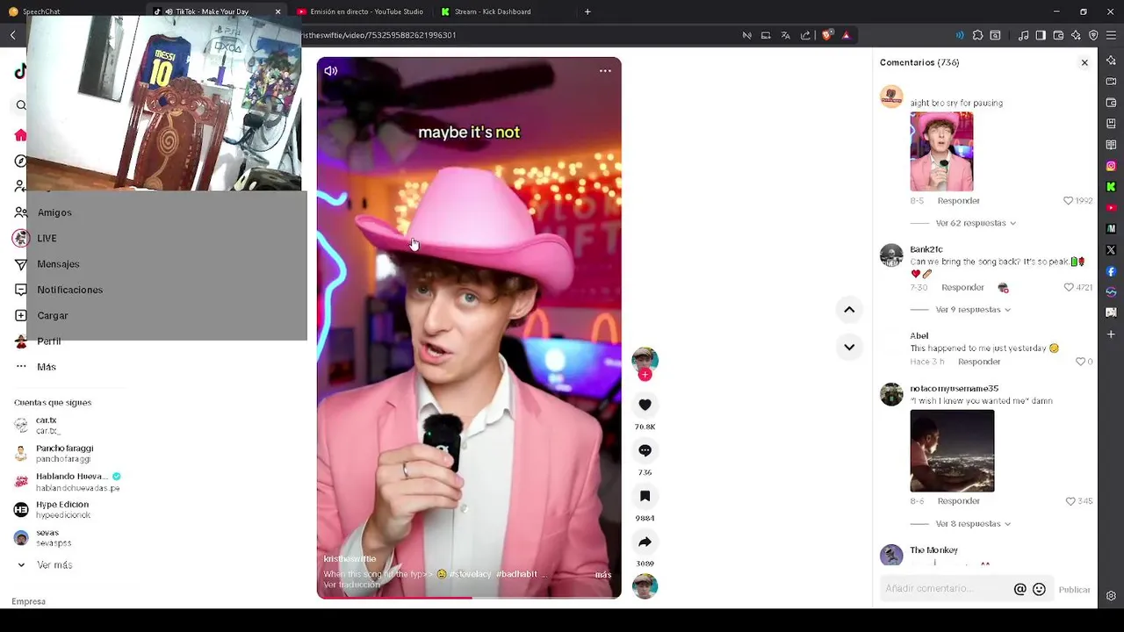
Task: Open the Brave Rewards triangle icon
Action: (847, 35)
